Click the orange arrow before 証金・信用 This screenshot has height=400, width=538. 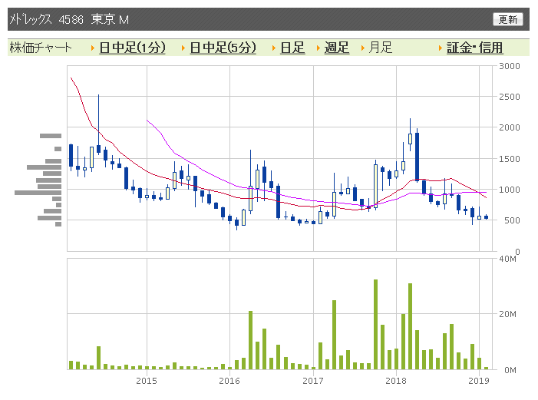[x=441, y=48]
